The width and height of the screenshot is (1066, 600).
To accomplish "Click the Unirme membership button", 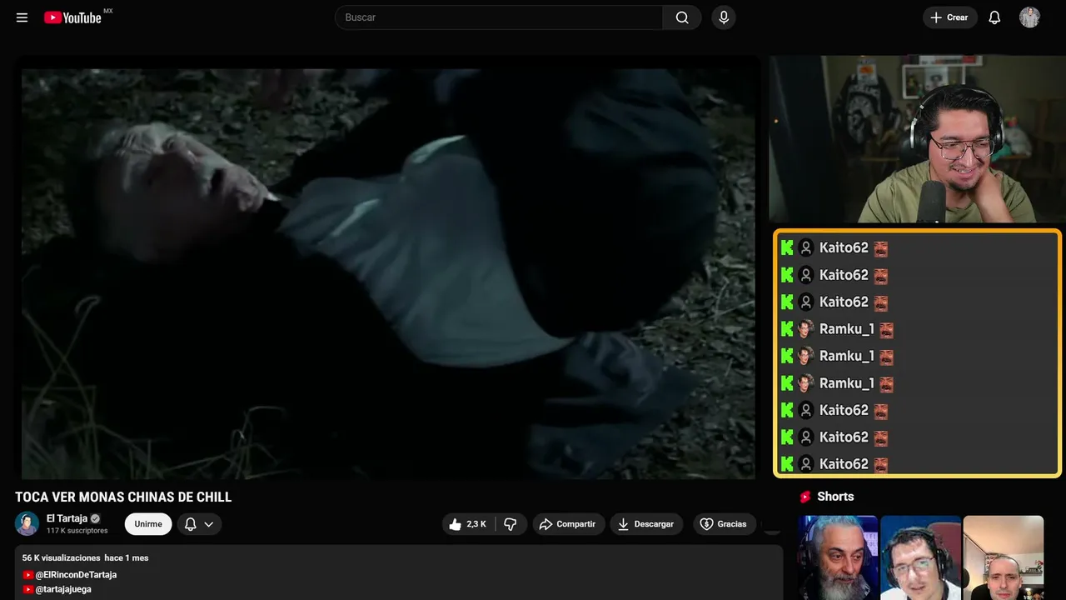I will [x=148, y=524].
